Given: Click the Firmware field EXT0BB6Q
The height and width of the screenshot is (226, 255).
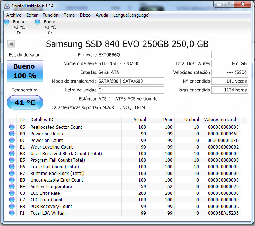Looking at the screenshot, I should [131, 55].
